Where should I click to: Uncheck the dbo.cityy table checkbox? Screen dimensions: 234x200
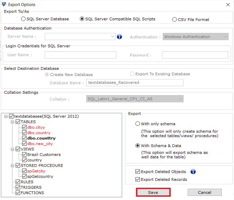click(x=24, y=127)
